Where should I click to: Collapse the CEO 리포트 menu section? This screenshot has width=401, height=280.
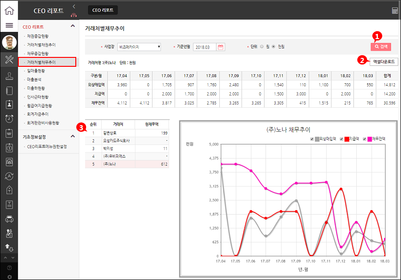(72, 26)
